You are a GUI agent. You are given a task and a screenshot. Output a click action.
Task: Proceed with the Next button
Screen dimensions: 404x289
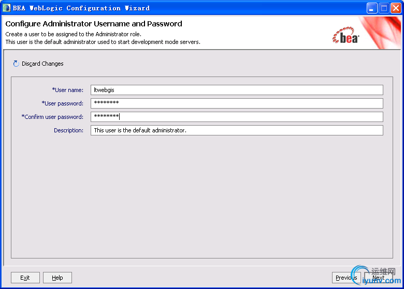[x=378, y=278]
